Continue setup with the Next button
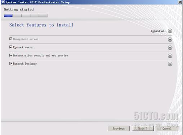This screenshot has width=183, height=135. pos(143,129)
